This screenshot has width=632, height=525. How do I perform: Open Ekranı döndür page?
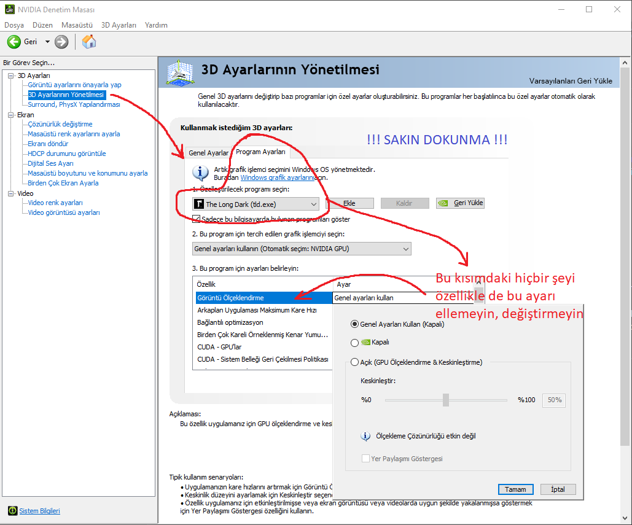[48, 144]
